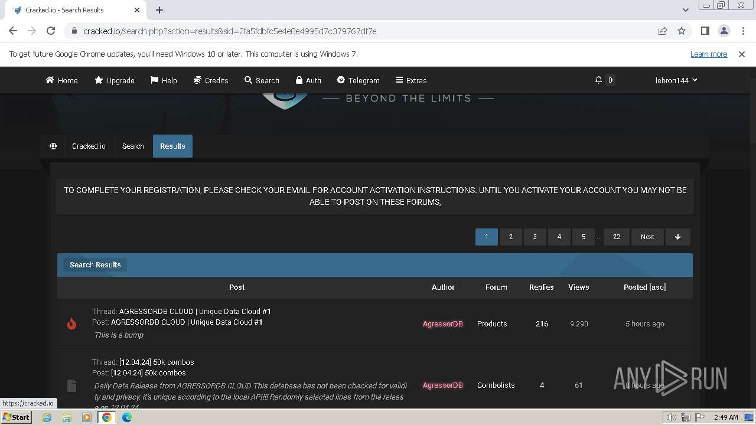This screenshot has width=756, height=425.
Task: Open the Auth menu item
Action: click(308, 80)
